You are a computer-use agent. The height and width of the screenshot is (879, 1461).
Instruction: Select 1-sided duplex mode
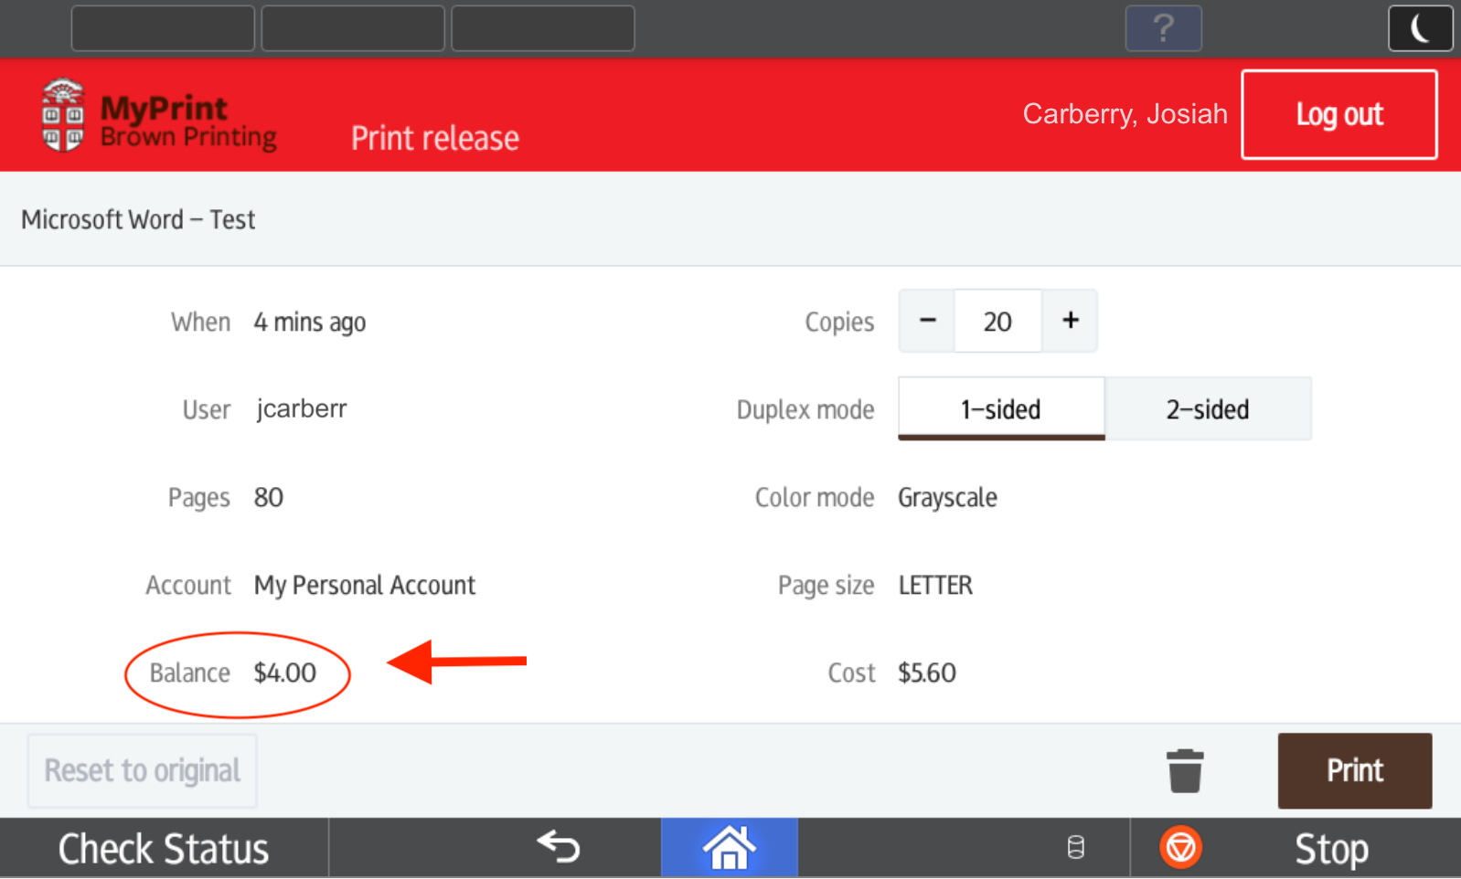[1001, 409]
